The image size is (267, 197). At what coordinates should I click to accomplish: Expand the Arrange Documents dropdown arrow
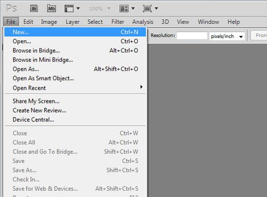133,8
